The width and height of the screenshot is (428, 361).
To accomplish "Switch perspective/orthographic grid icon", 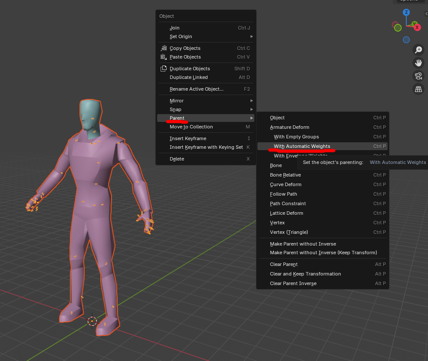I will click(418, 89).
